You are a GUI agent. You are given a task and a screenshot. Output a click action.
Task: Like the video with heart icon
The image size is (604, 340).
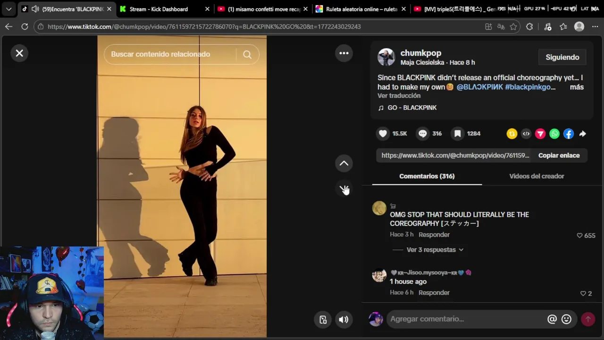(383, 134)
